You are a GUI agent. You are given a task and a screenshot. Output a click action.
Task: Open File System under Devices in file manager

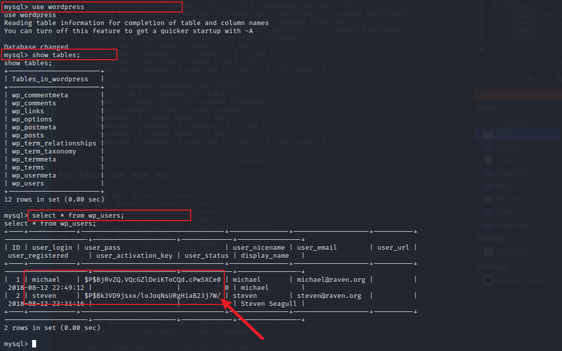point(508,253)
